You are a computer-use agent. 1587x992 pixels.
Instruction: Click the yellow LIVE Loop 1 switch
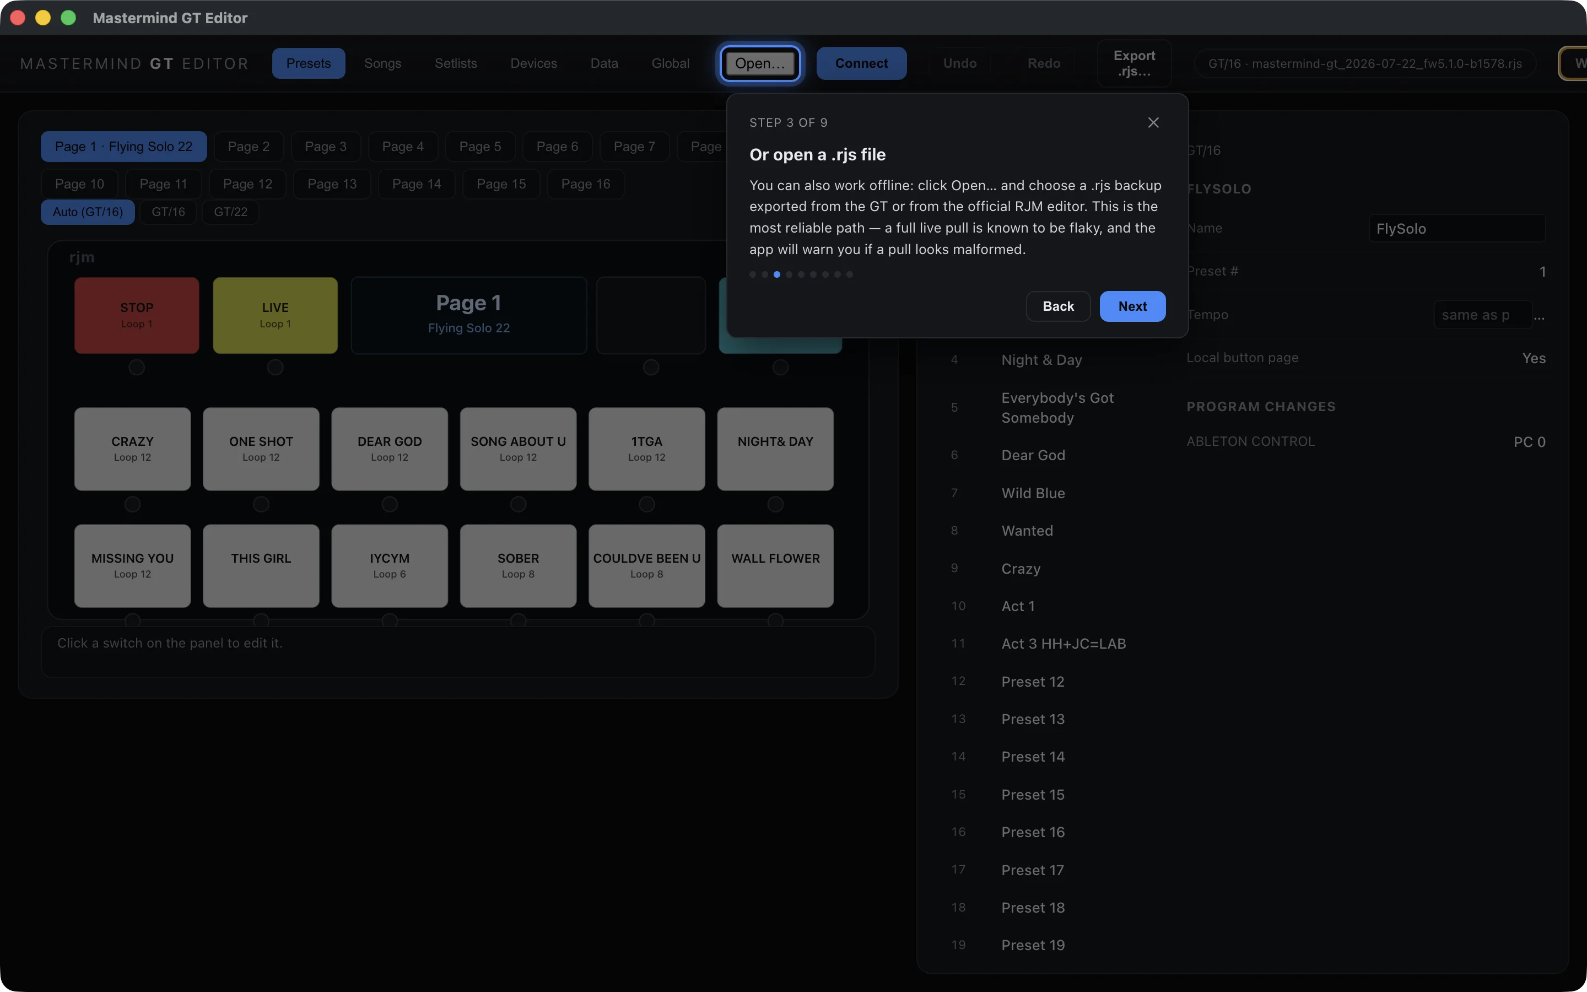click(275, 315)
